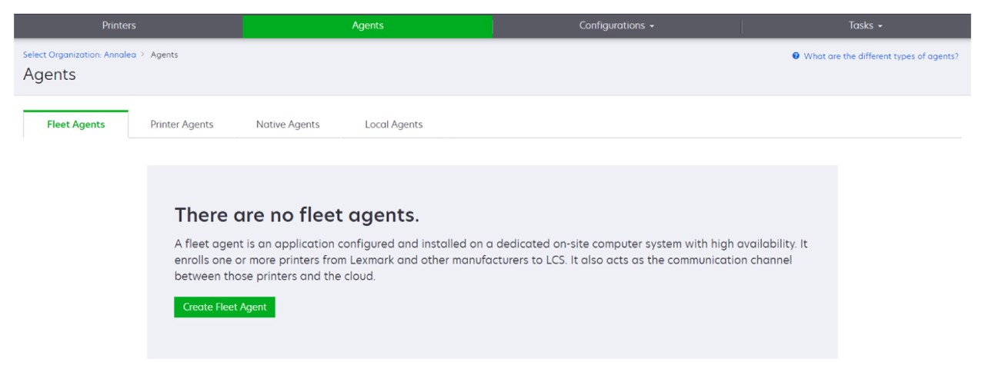Click the Tasks caret arrow
The width and height of the screenshot is (985, 385).
click(x=880, y=26)
